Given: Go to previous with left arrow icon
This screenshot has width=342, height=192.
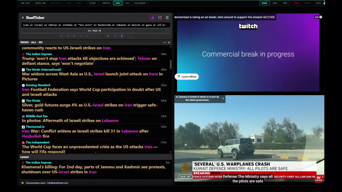Looking at the screenshot, I should click(x=92, y=36).
